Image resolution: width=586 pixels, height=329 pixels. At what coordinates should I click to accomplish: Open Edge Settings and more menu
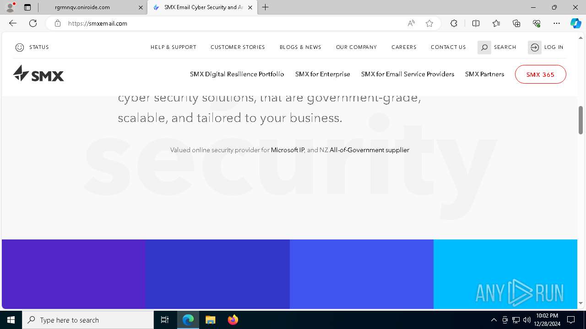point(557,23)
